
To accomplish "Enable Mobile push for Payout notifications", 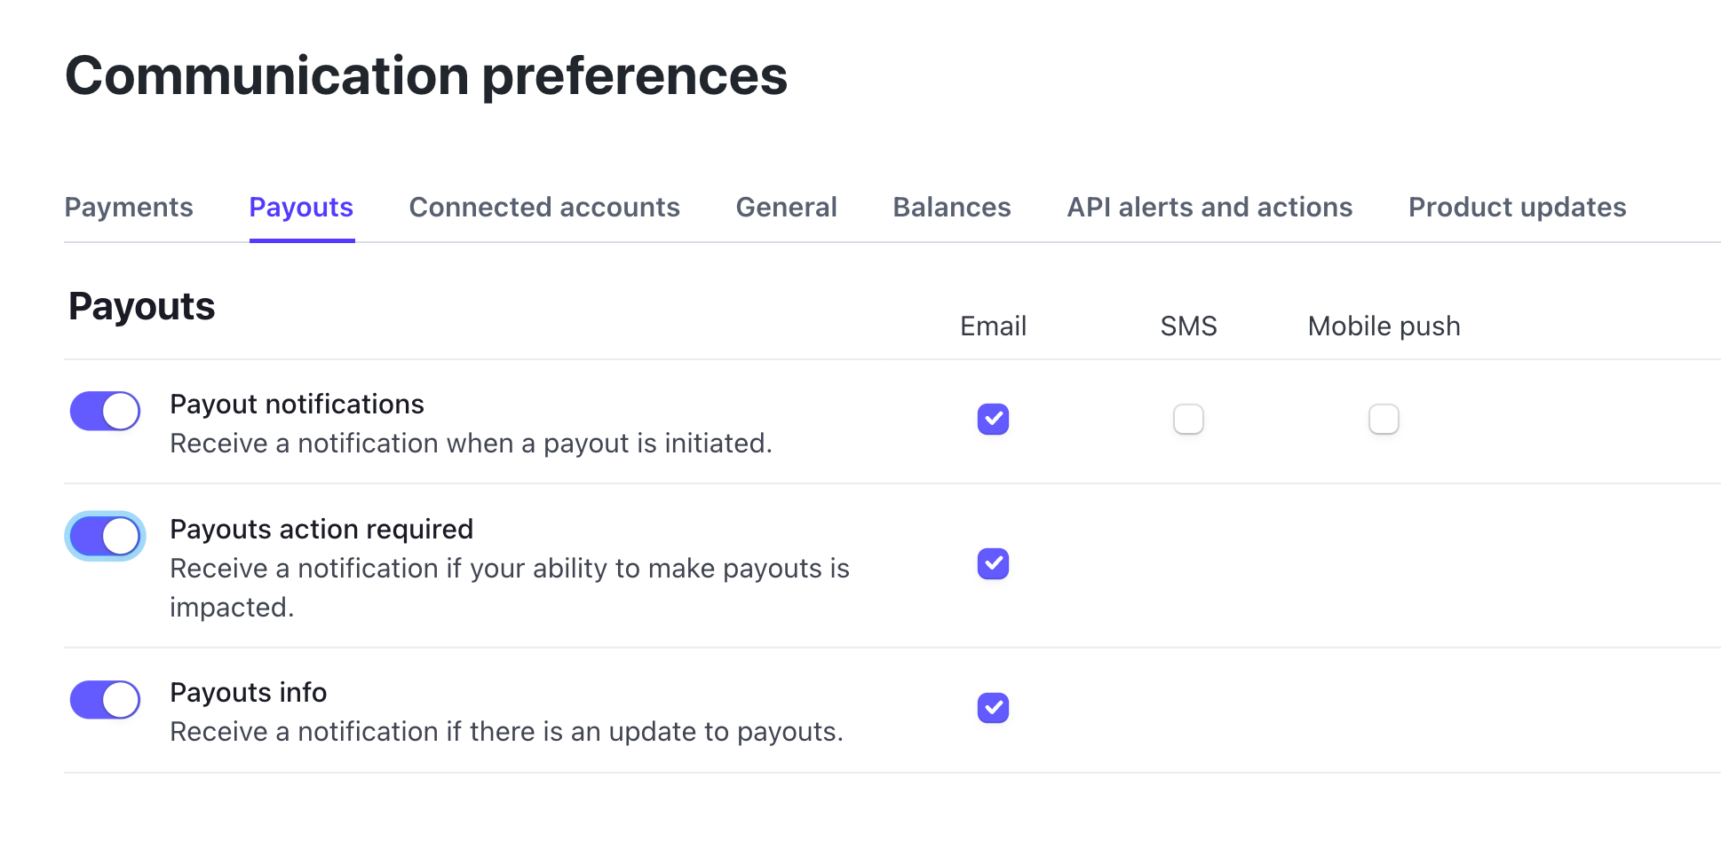I will pos(1384,419).
